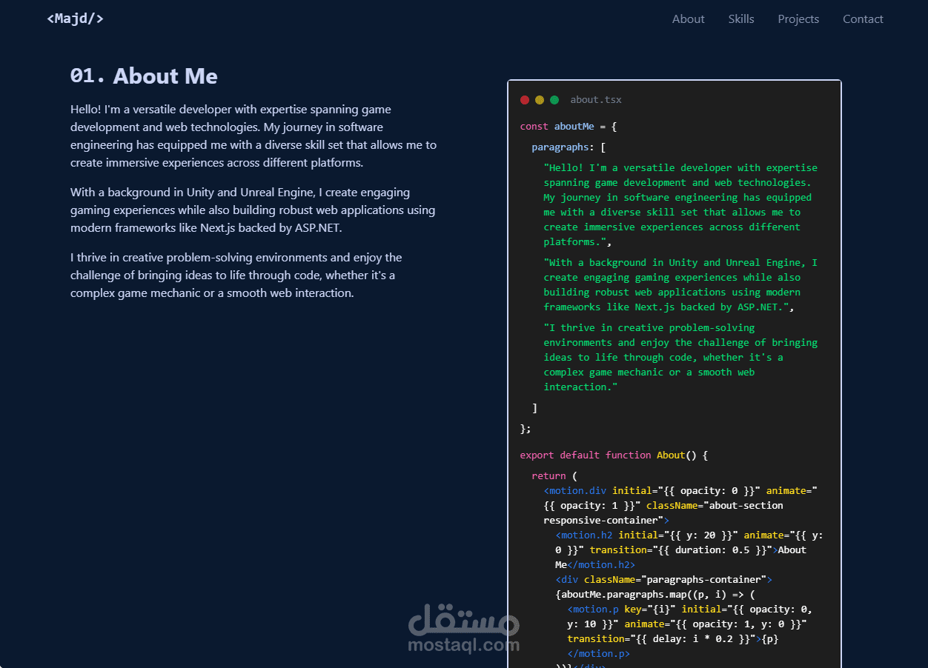Click the className="paragraphs-container" code line
The width and height of the screenshot is (928, 668).
[x=664, y=580]
